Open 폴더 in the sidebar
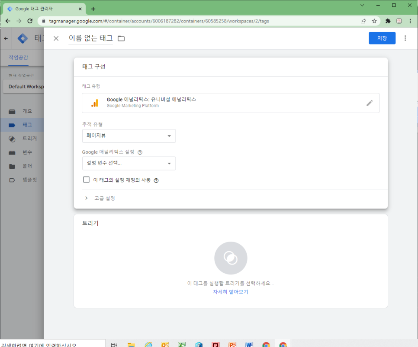This screenshot has width=418, height=347. 22,166
